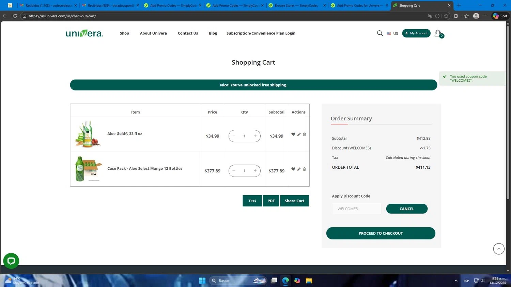This screenshot has width=511, height=287.
Task: Open Case Pack - Aloe Select Mango link
Action: point(145,168)
